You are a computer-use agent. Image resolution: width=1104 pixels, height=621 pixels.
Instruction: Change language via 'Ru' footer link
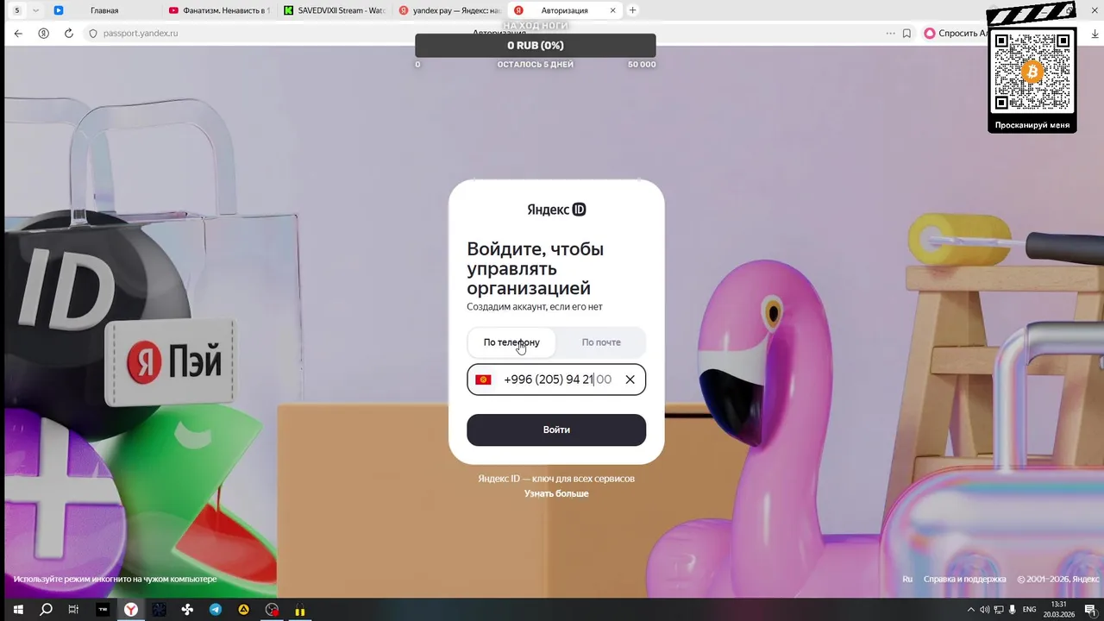point(907,579)
